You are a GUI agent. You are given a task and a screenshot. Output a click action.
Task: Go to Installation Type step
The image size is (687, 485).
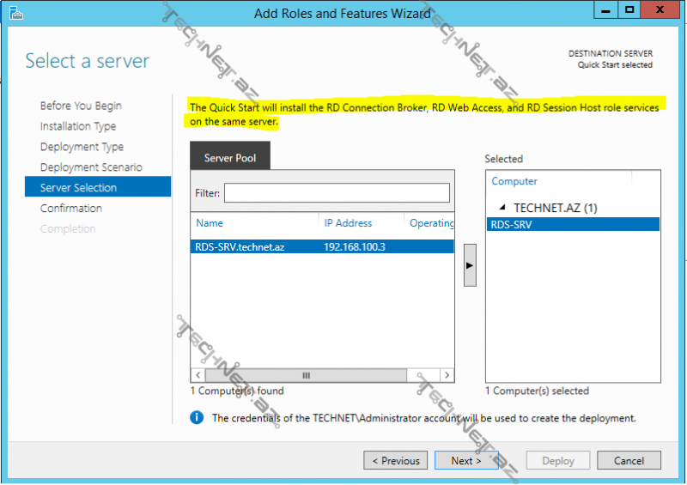pyautogui.click(x=78, y=126)
